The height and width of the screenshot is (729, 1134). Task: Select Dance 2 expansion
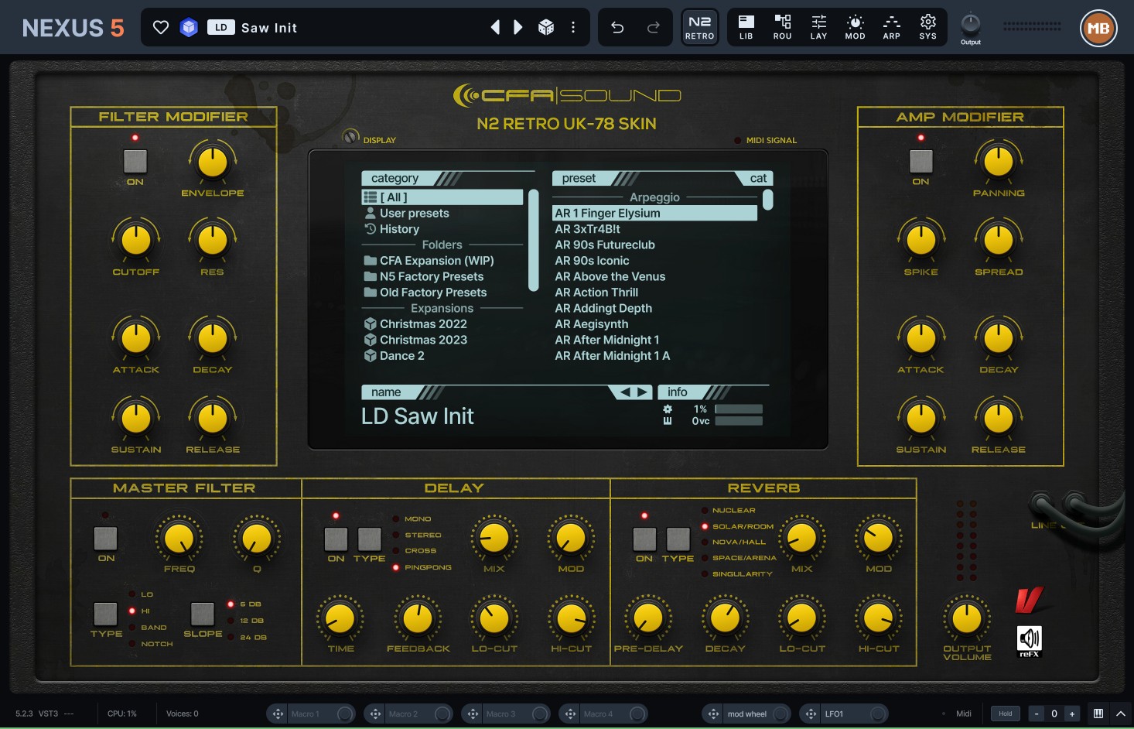pos(442,356)
